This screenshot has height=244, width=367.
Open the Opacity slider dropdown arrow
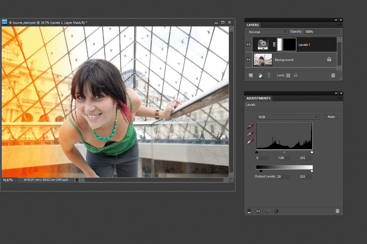[338, 31]
